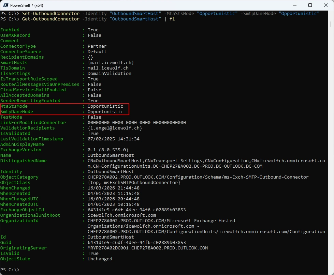Click the OriginatingServer hostname value

pos(147,248)
